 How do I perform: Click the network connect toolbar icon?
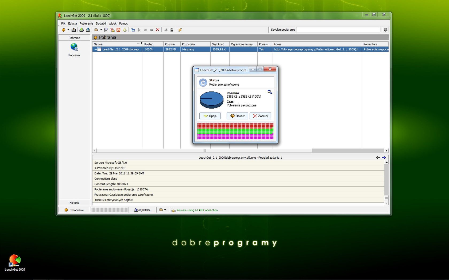pyautogui.click(x=166, y=30)
